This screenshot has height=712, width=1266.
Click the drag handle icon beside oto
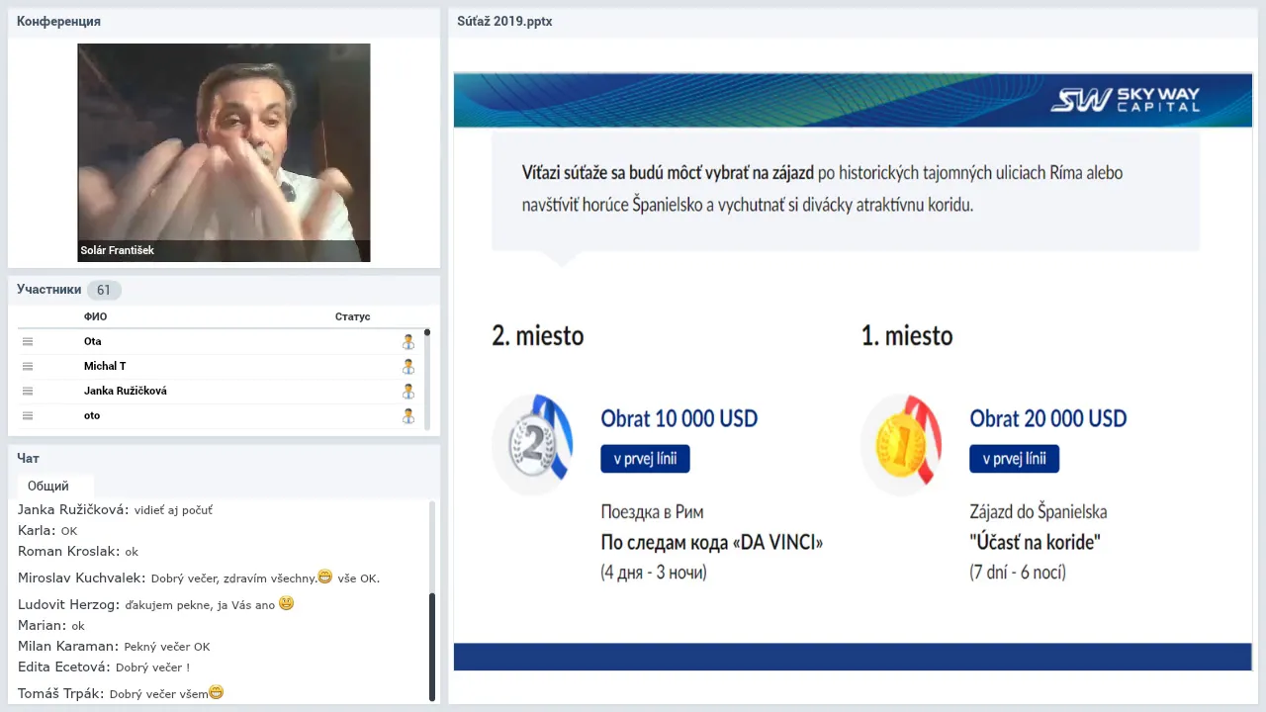pyautogui.click(x=28, y=415)
